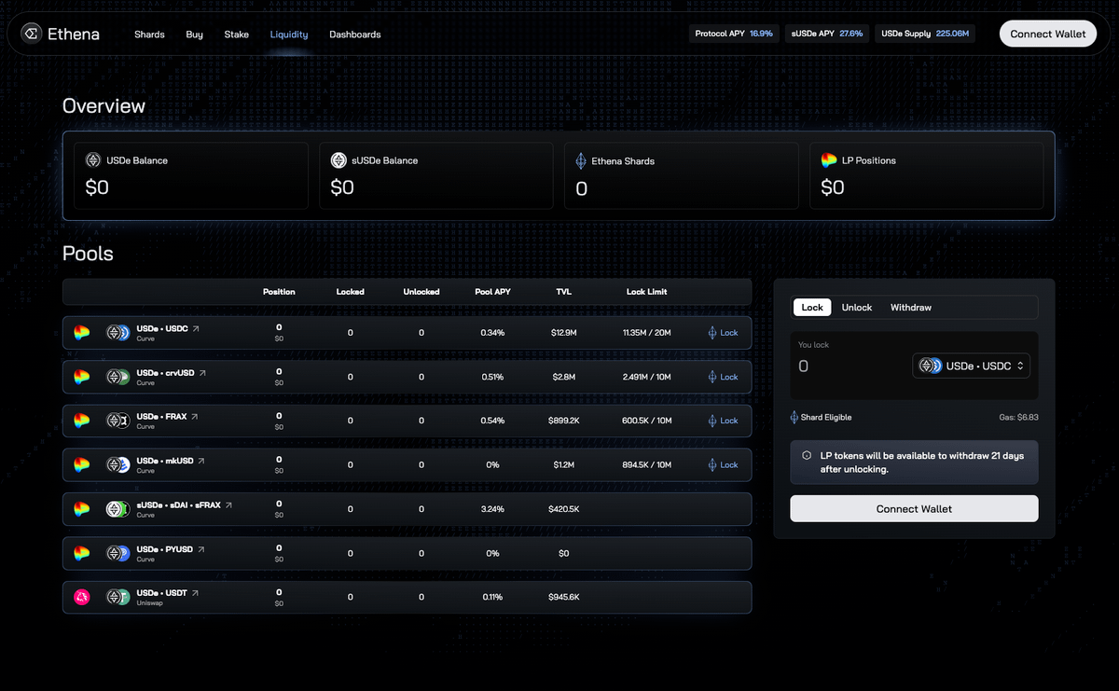Select the Lock tab in side panel
1119x691 pixels.
[x=812, y=307]
